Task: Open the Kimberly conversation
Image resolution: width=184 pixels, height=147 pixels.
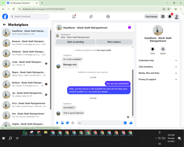Action: point(25,53)
